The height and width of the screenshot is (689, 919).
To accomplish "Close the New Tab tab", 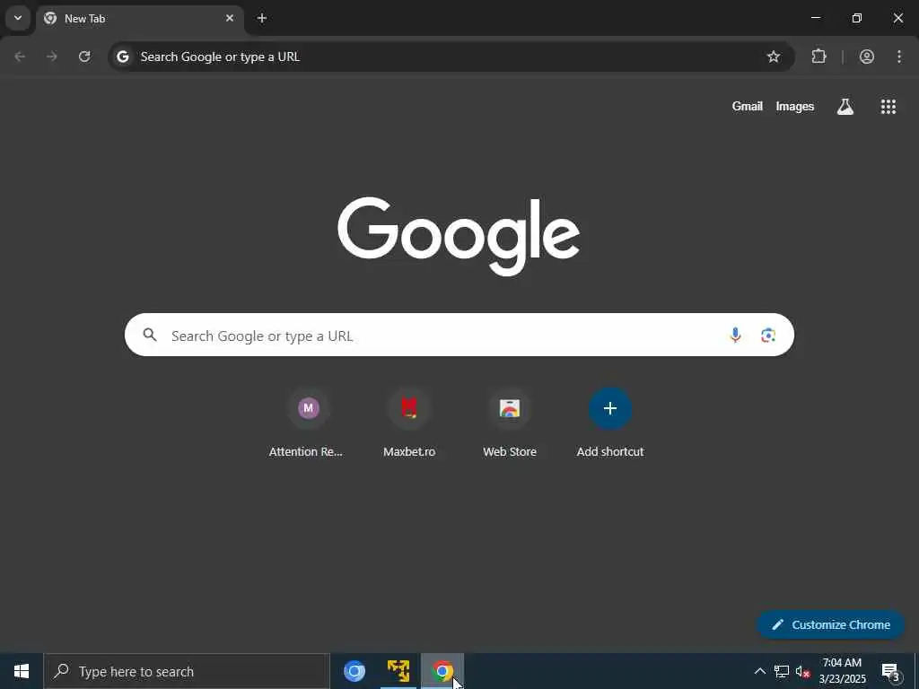I will click(230, 18).
